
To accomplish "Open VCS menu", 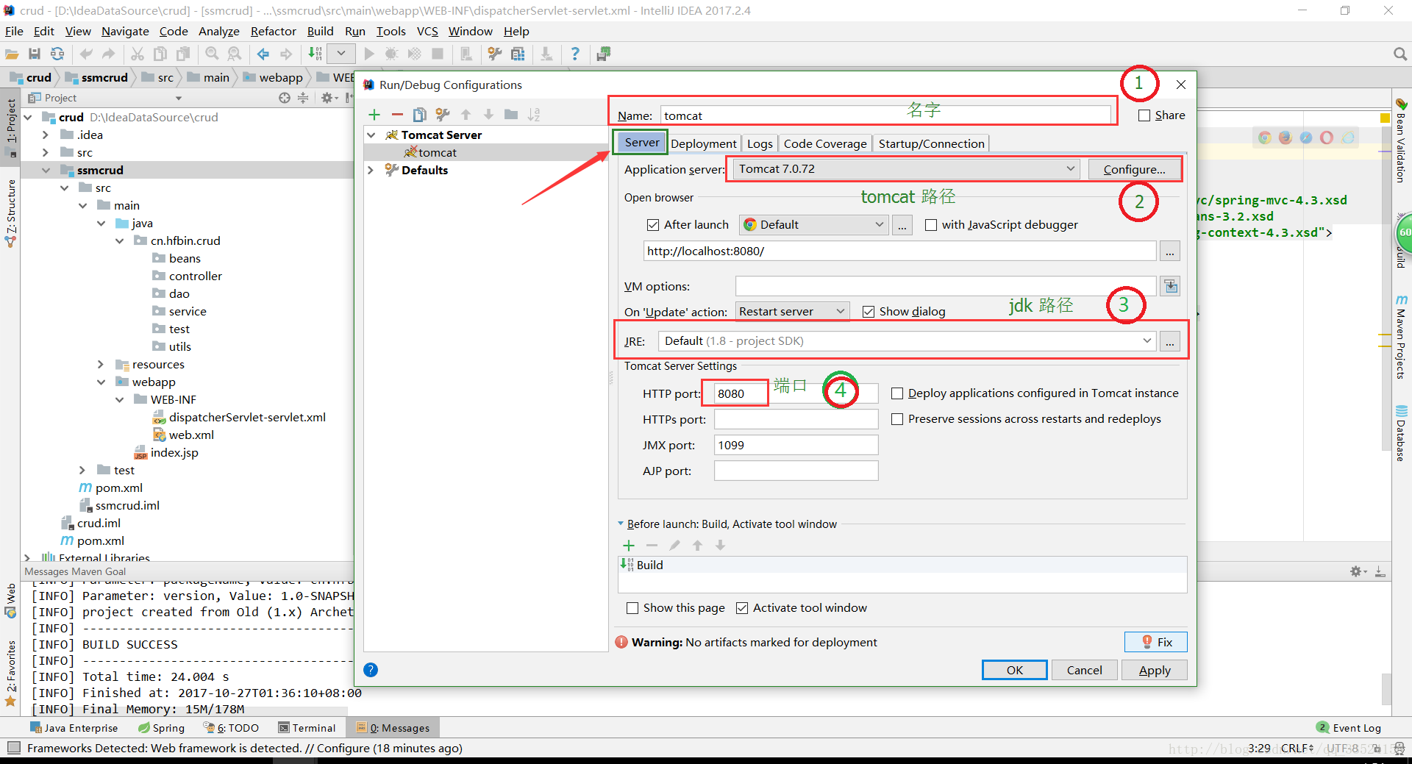I will coord(427,31).
